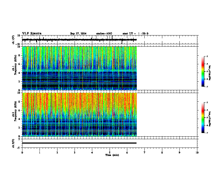This screenshot has width=222, height=171.
Task: Click the time axis tick label "1"
Action: pyautogui.click(x=40, y=153)
